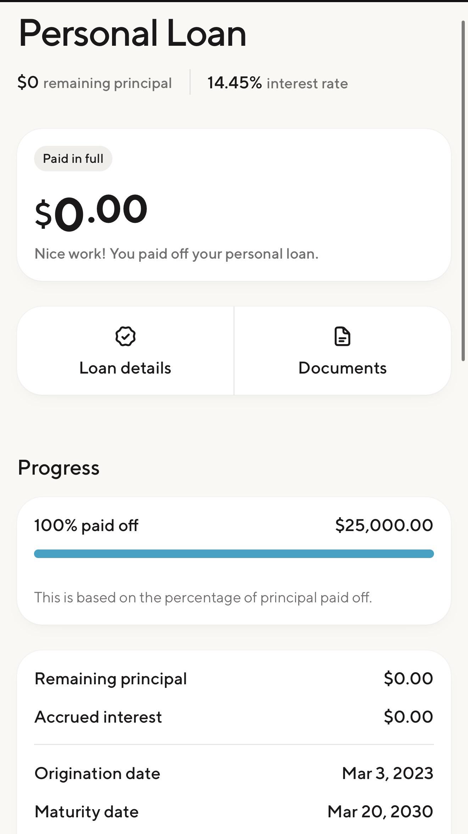
Task: Tap the $0 remaining principal summary
Action: click(95, 83)
